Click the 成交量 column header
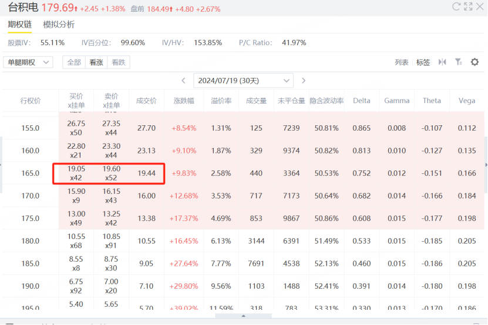Screen dimensions: 488x325 [x=256, y=101]
